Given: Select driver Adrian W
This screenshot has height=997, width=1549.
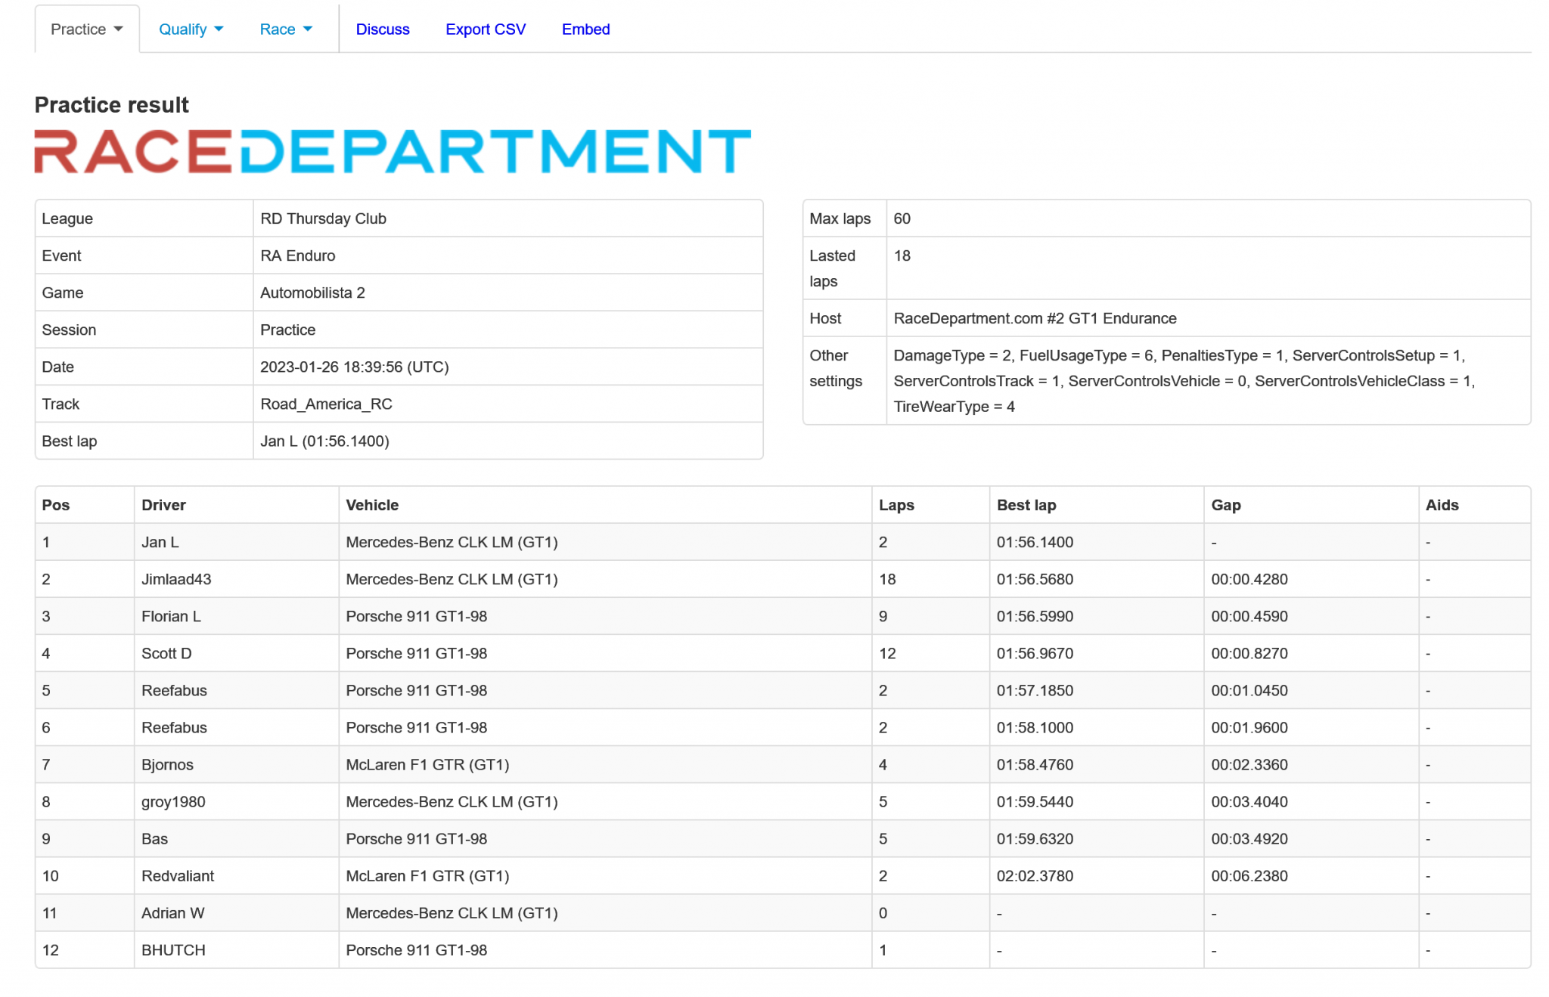Looking at the screenshot, I should pyautogui.click(x=172, y=912).
